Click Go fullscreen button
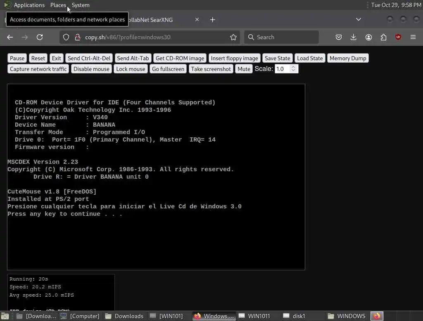 [168, 69]
